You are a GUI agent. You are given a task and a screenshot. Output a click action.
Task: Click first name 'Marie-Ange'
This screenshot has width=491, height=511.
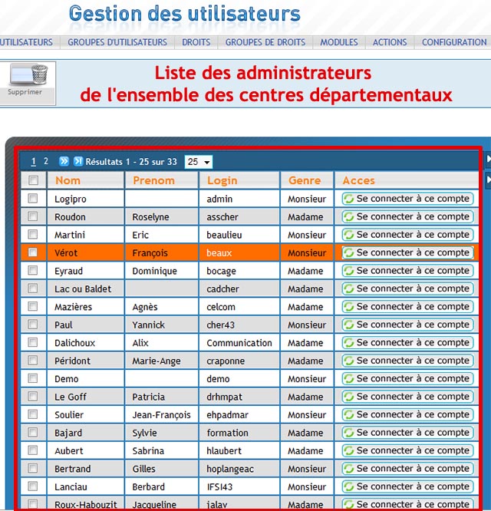[x=157, y=361]
